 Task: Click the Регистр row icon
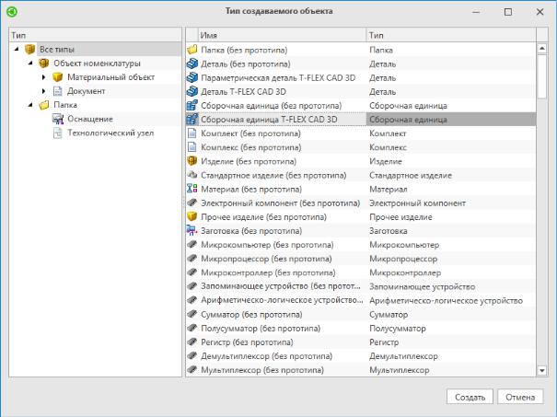(192, 342)
